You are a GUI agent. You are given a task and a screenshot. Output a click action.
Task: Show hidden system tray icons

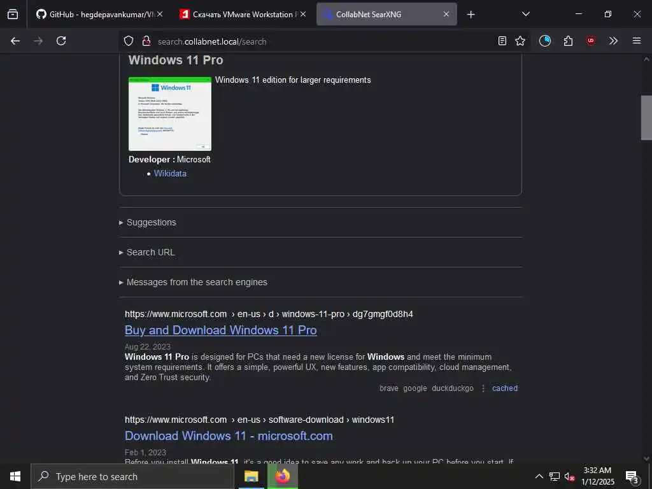(x=539, y=476)
